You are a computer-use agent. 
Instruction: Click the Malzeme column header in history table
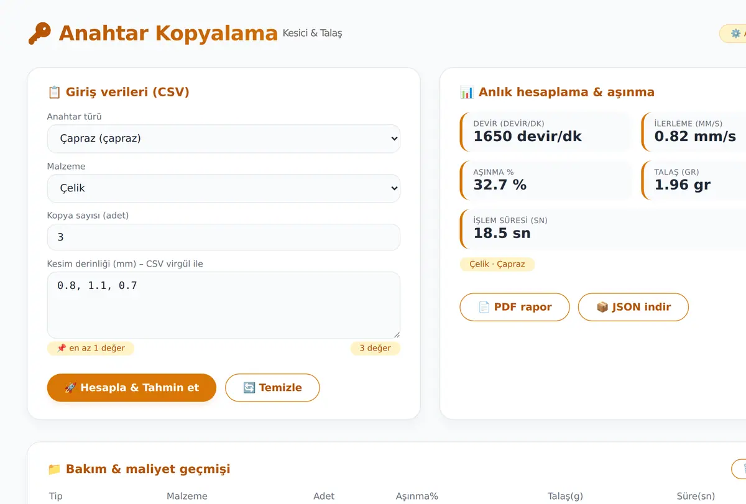pos(187,497)
